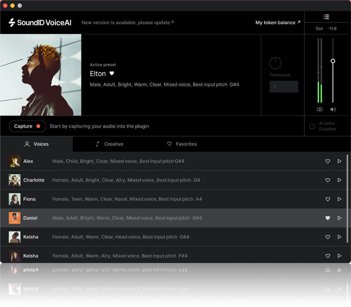Screen dimensions: 351x307
Task: Click Fiona's description ending in A4
Action: [x=127, y=199]
